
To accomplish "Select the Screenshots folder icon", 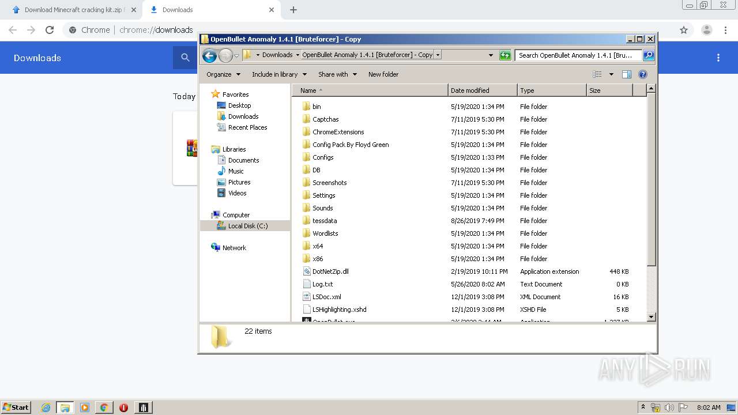I will (x=307, y=183).
